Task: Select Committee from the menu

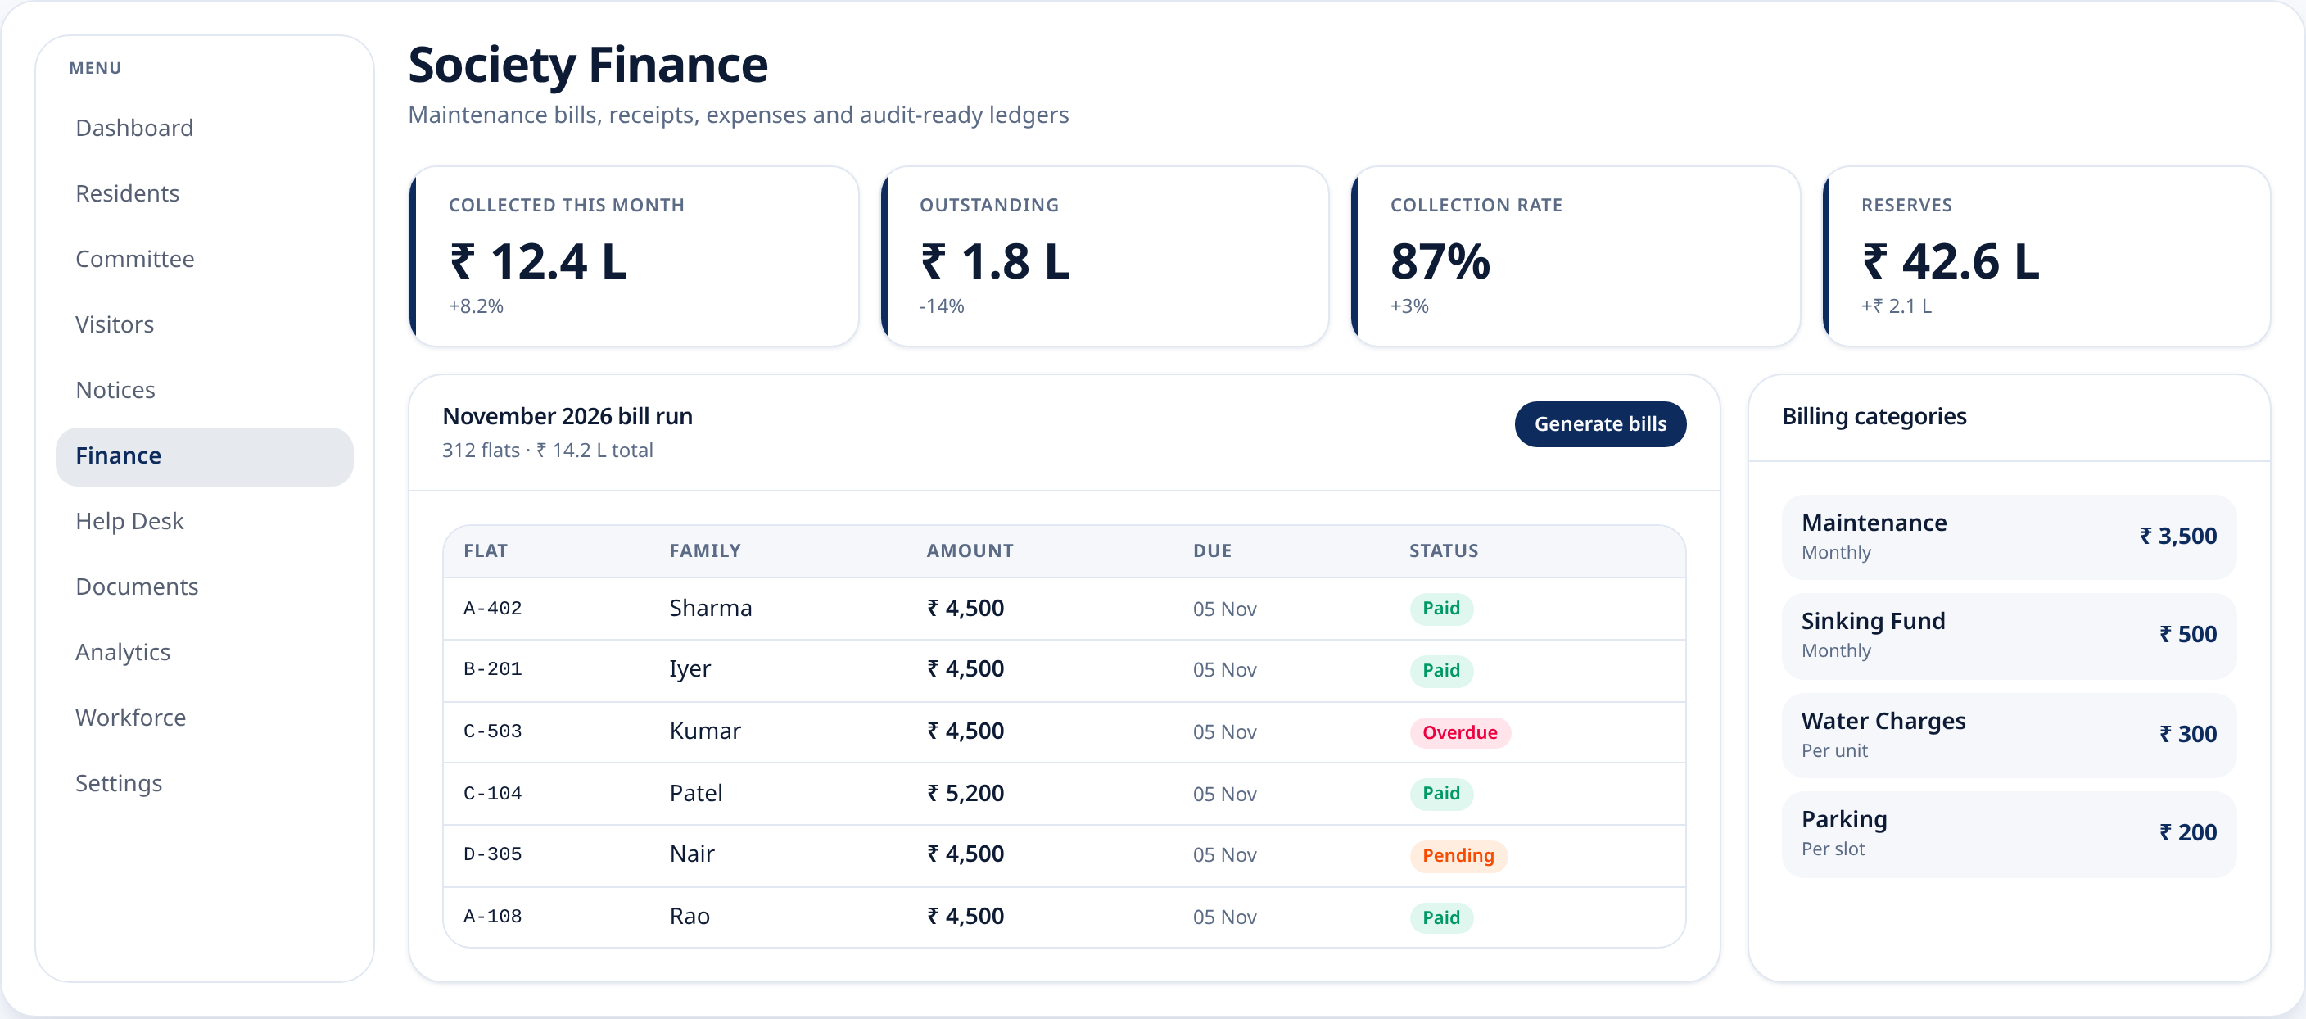Action: 204,259
